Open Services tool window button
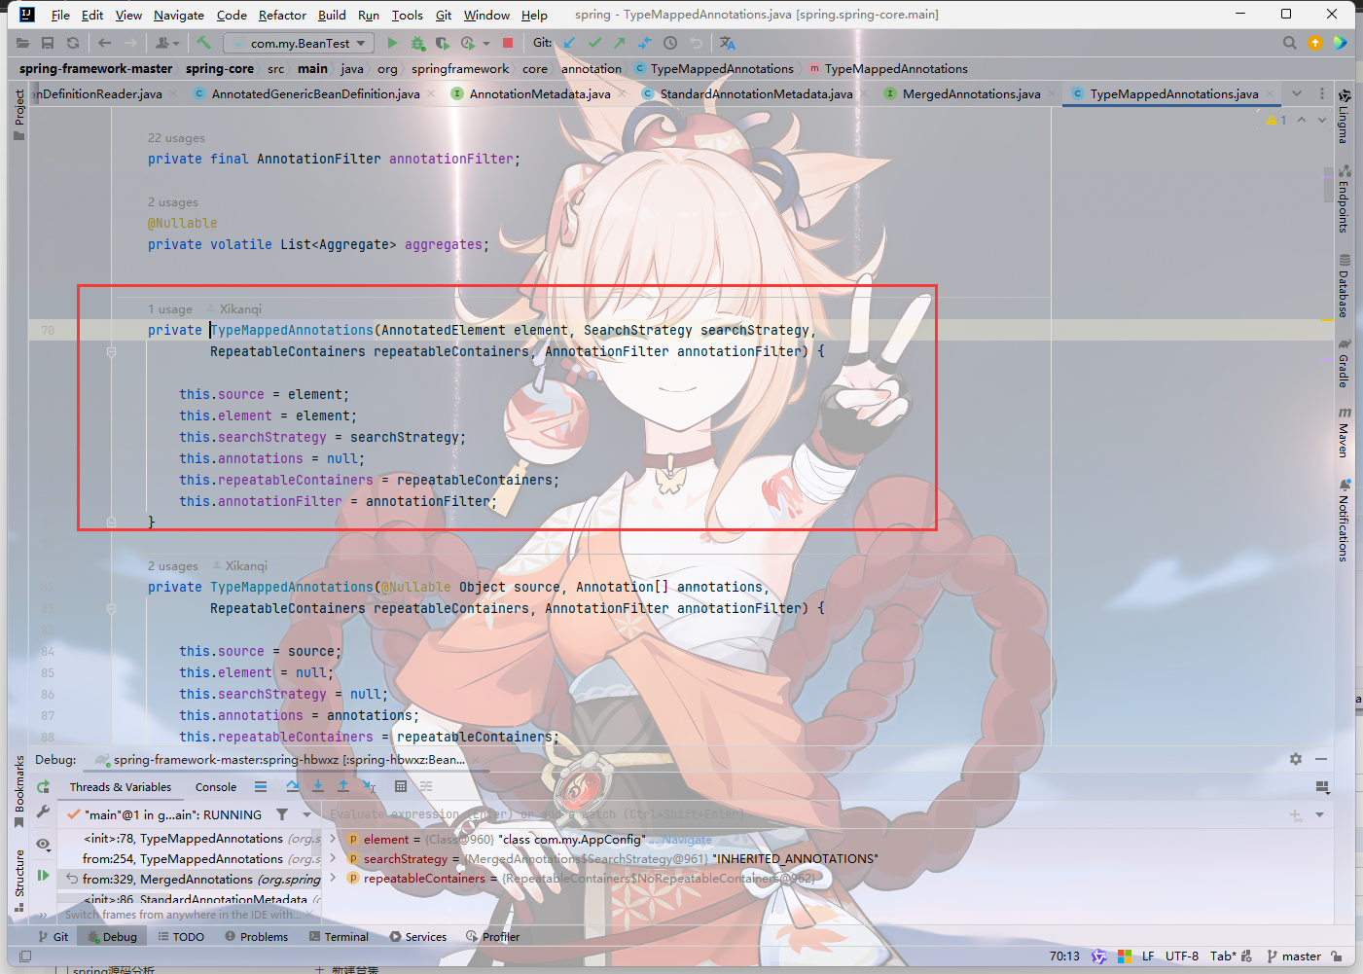1363x974 pixels. (x=417, y=937)
